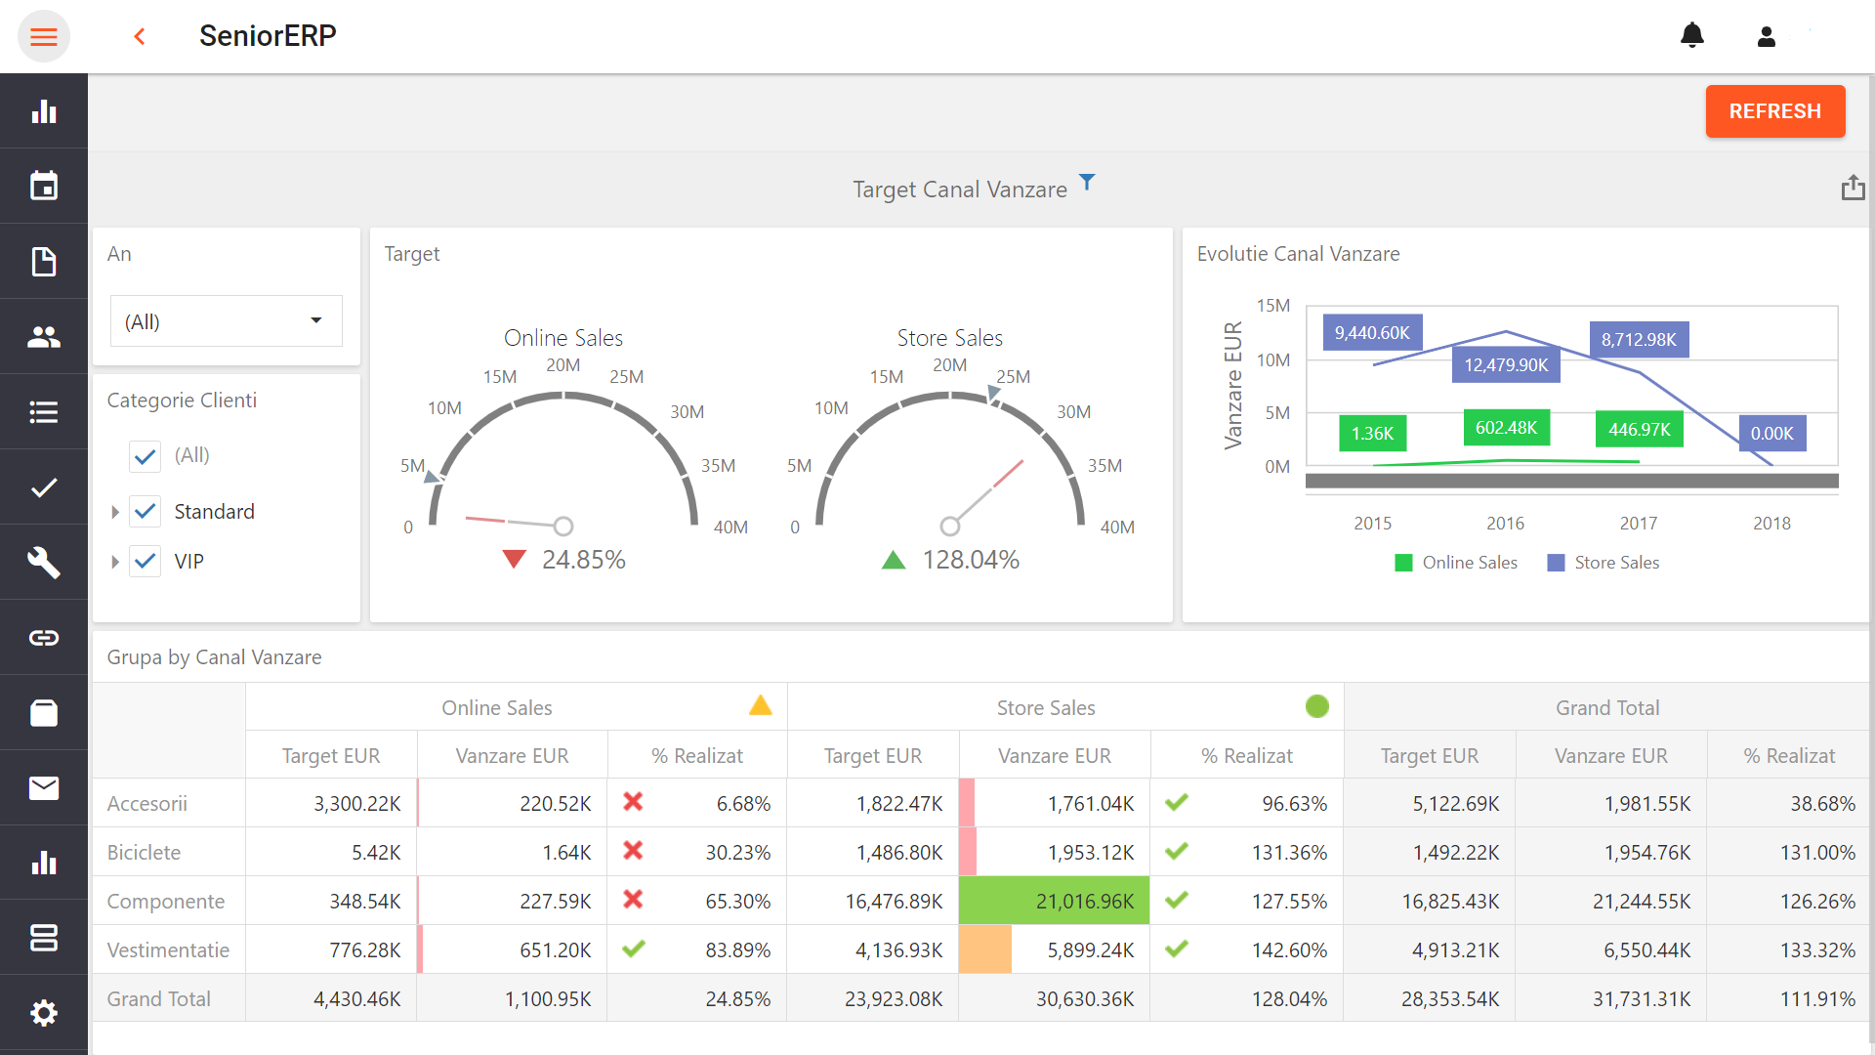Toggle Store Sales legend series
The image size is (1875, 1055).
1604,563
